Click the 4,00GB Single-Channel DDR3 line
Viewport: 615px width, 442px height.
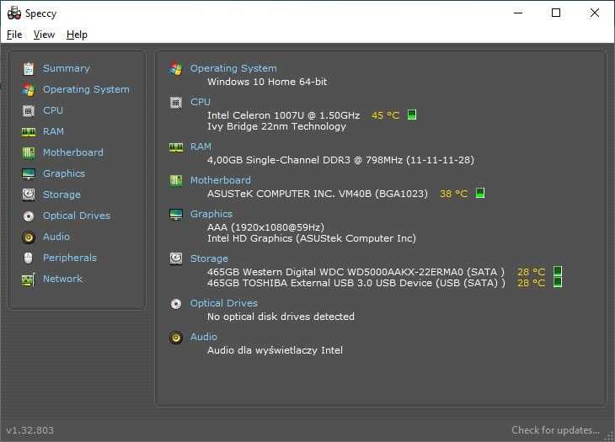point(341,160)
